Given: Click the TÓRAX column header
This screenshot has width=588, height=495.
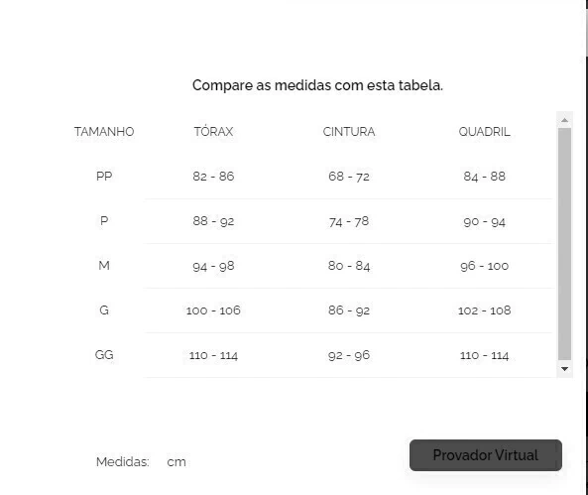Looking at the screenshot, I should [x=213, y=132].
